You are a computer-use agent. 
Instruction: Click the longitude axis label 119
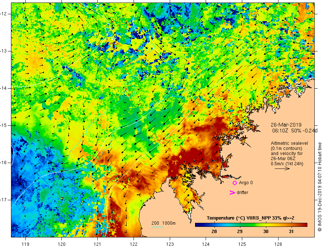click(25, 244)
